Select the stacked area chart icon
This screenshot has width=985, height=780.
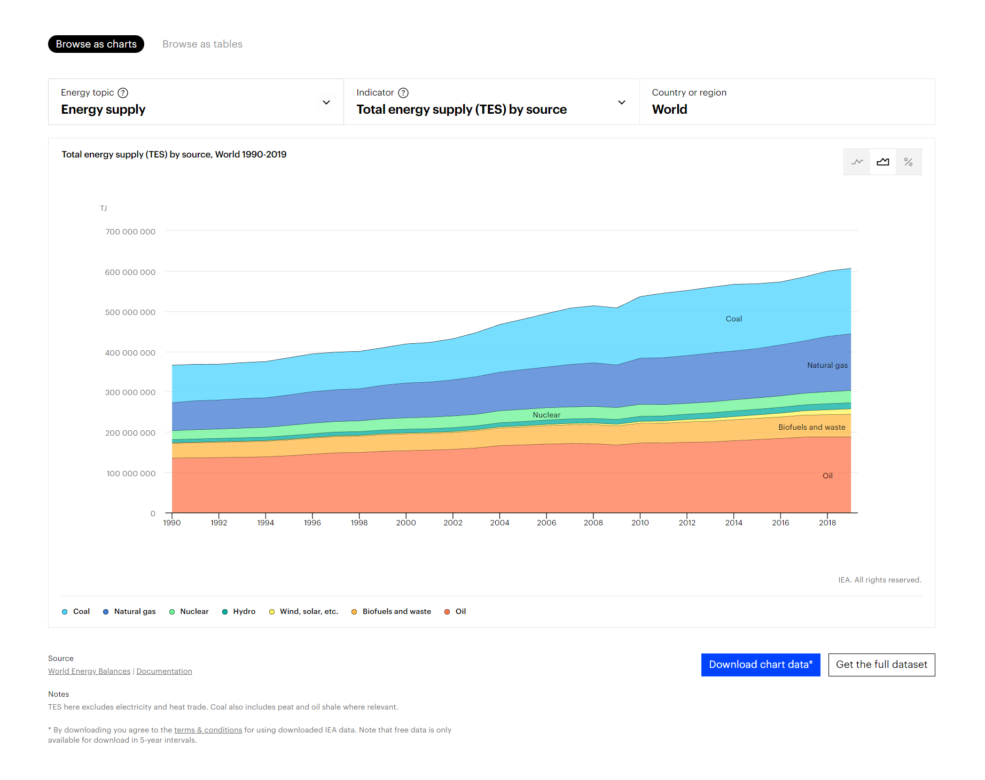coord(882,161)
